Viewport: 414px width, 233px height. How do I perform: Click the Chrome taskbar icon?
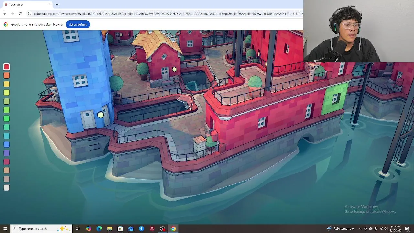pyautogui.click(x=173, y=229)
